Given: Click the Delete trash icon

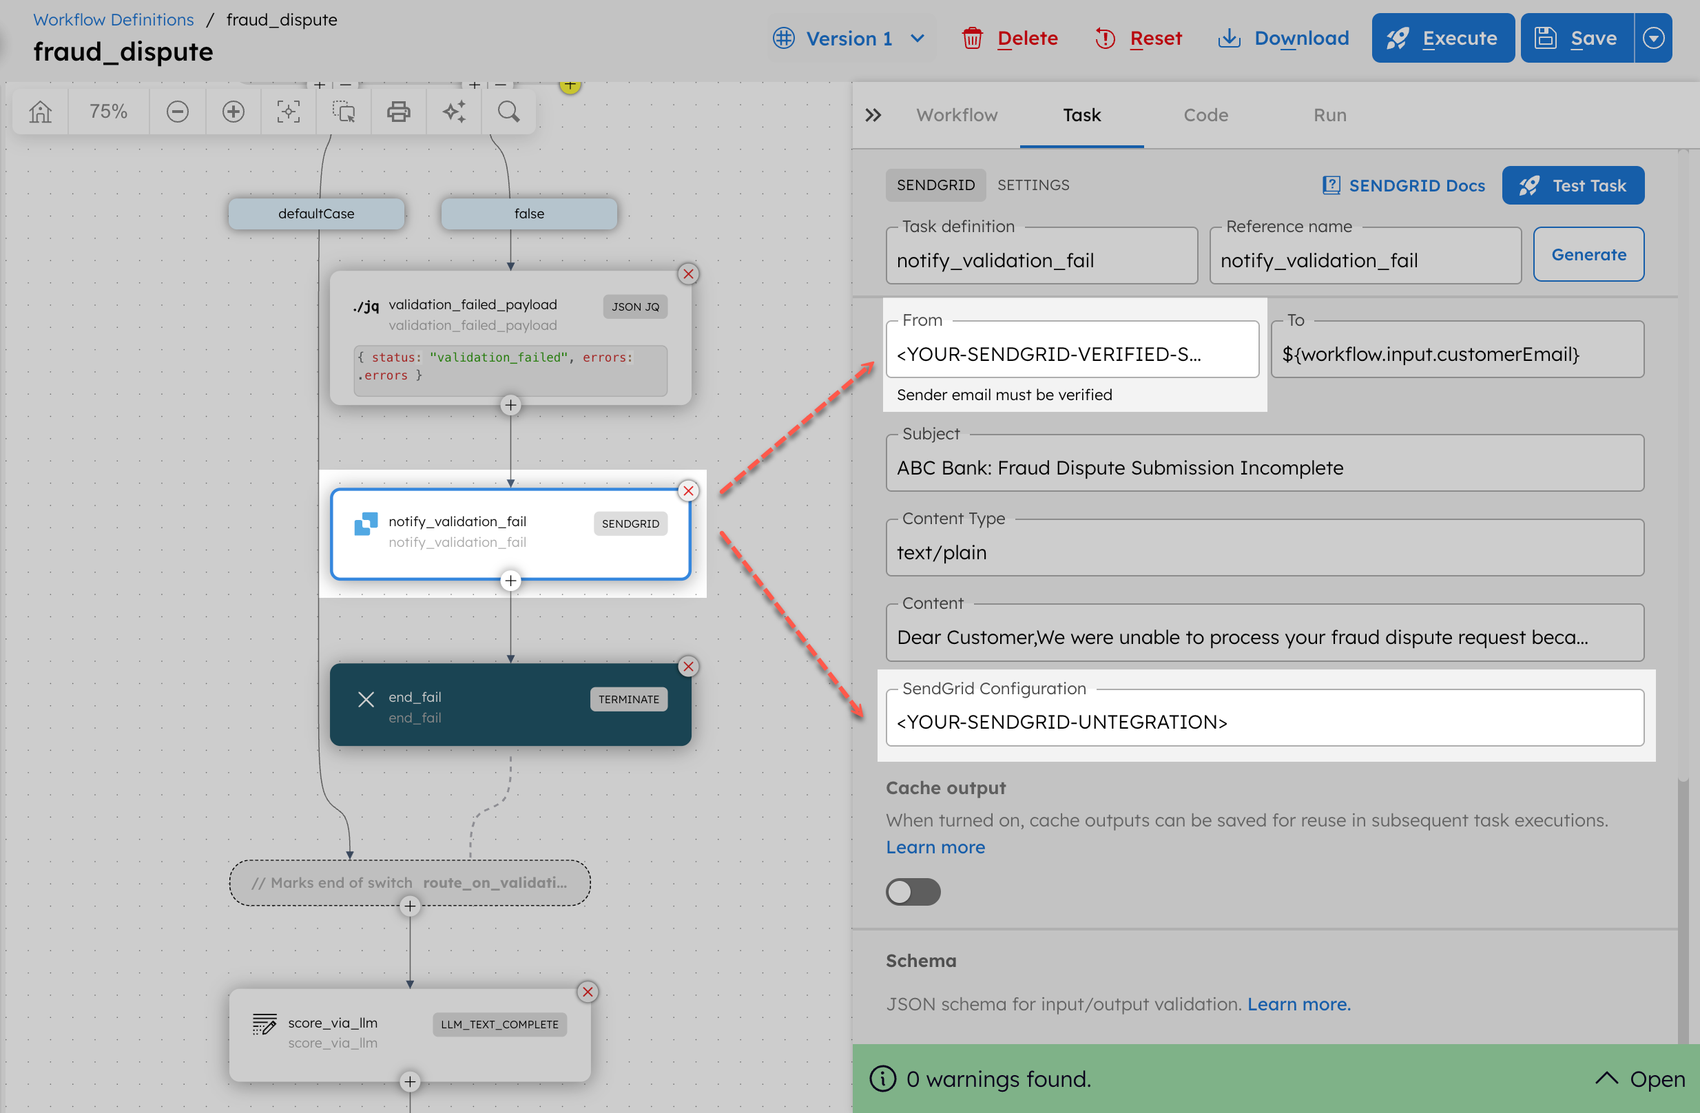Looking at the screenshot, I should point(972,38).
